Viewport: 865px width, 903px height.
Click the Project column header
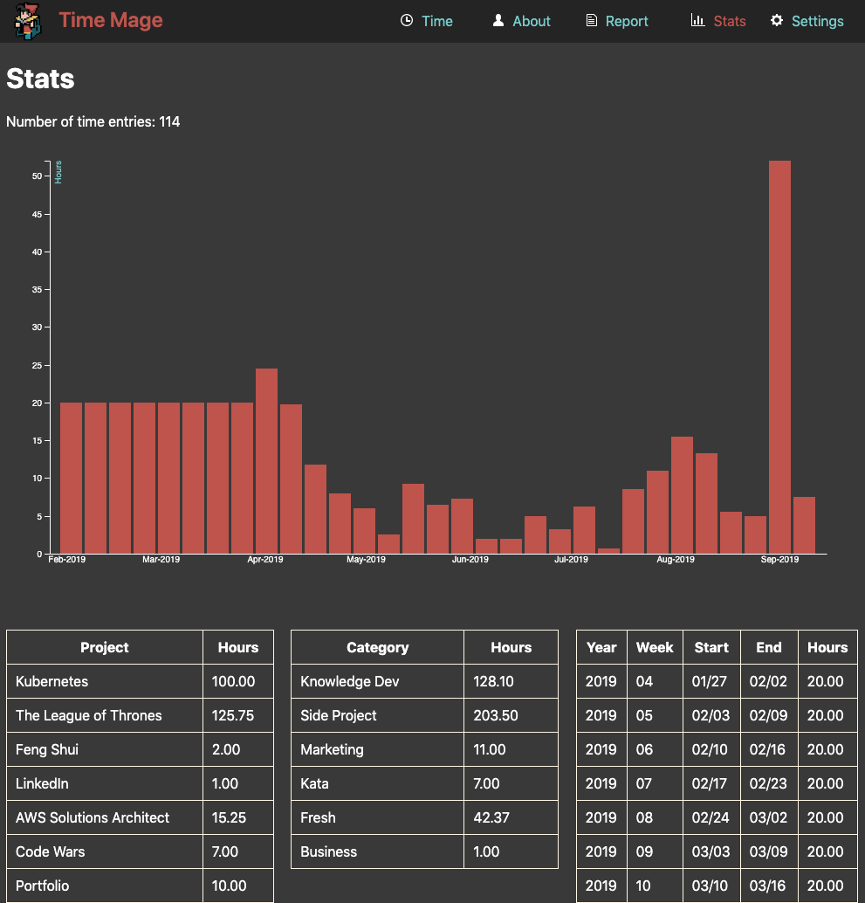pos(104,647)
